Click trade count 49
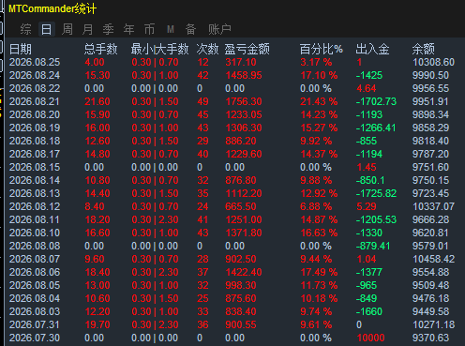Viewport: 465px width, 346px height. [202, 101]
